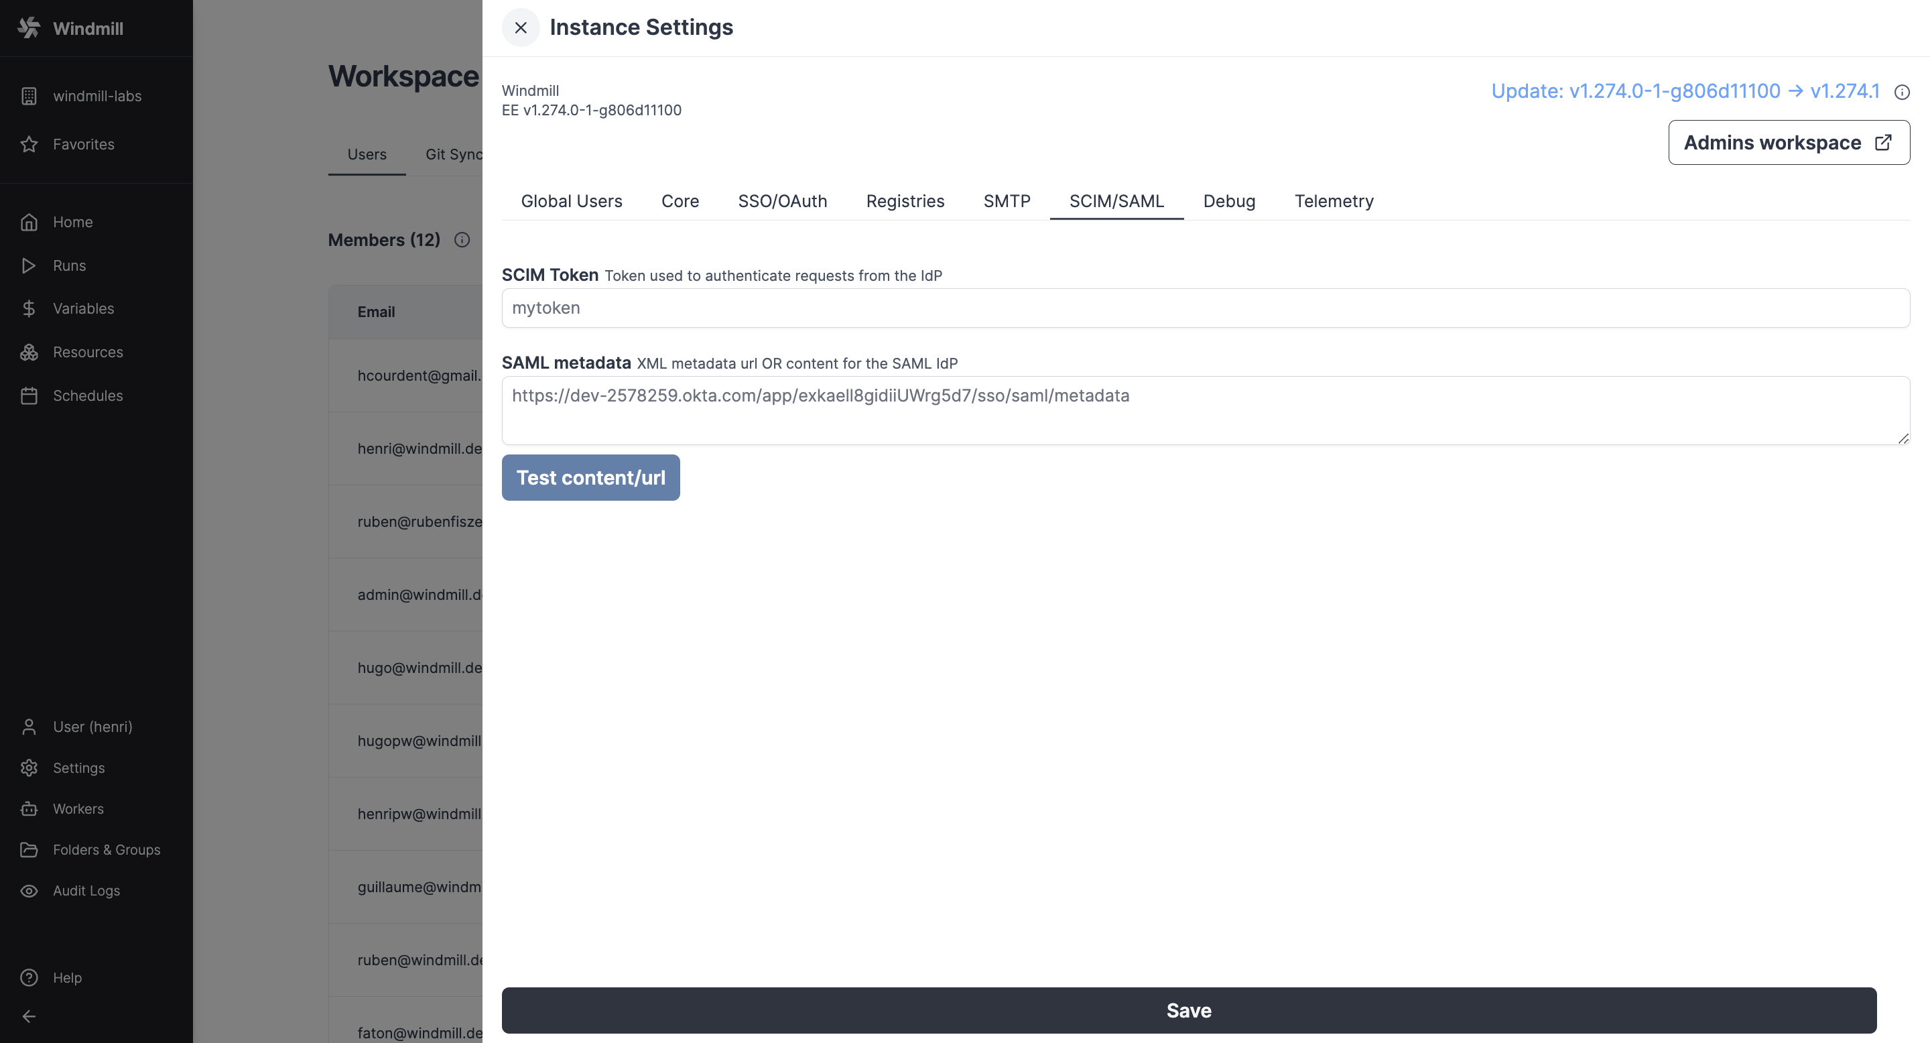Open Home from the sidebar

click(72, 222)
